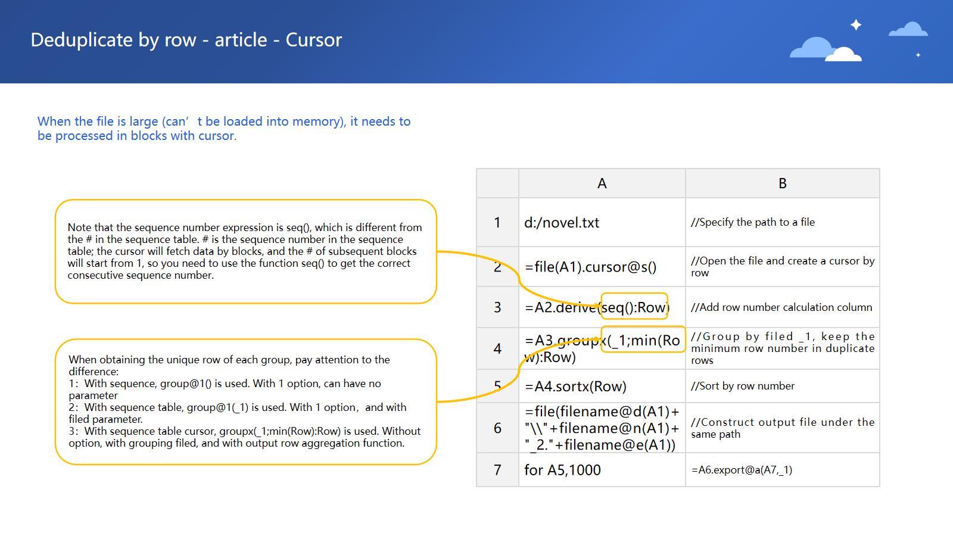953x536 pixels.
Task: Click the highlighted seq():Row expression
Action: point(634,307)
